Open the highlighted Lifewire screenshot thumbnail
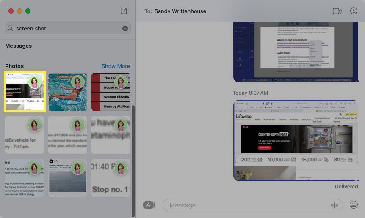 25,92
